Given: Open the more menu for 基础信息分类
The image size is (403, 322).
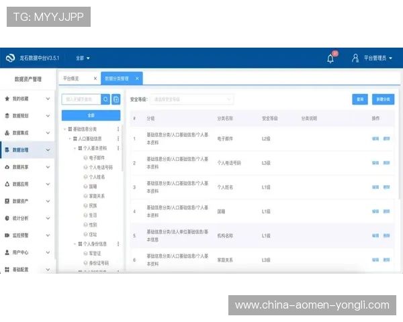Looking at the screenshot, I should pos(118,129).
